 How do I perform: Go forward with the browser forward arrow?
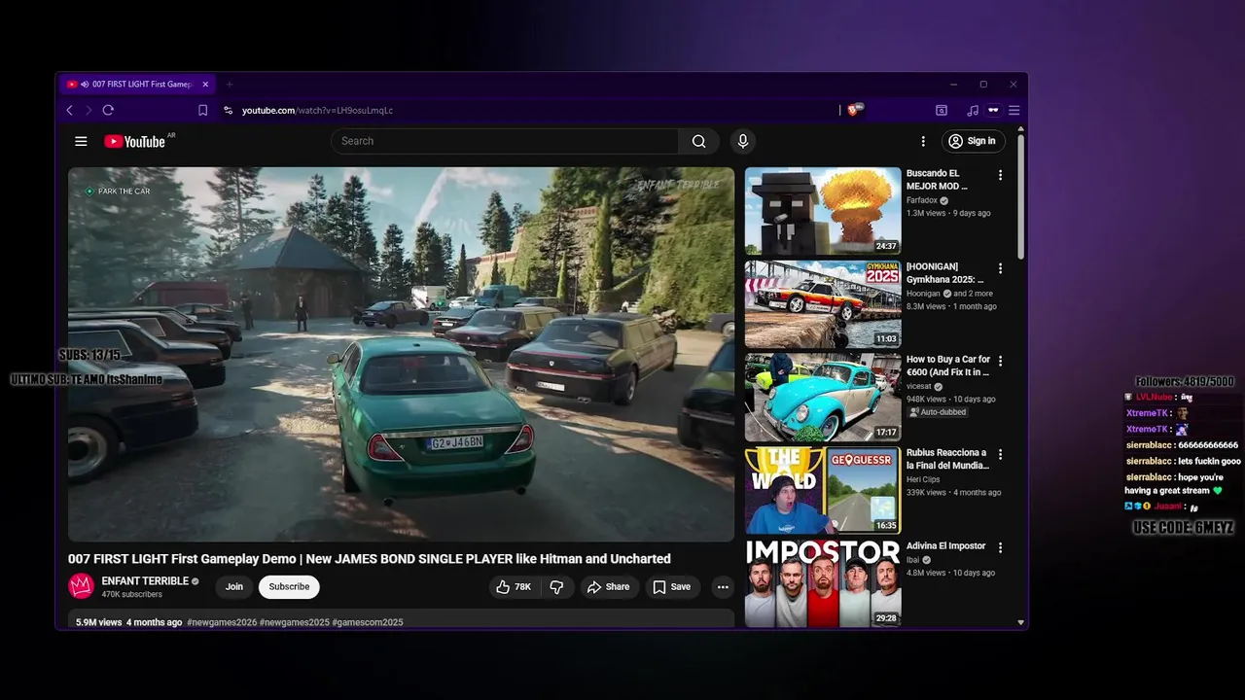pos(88,111)
